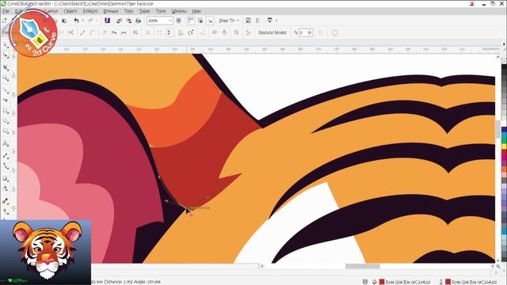Open the Effects menu
This screenshot has width=507, height=285.
point(90,11)
